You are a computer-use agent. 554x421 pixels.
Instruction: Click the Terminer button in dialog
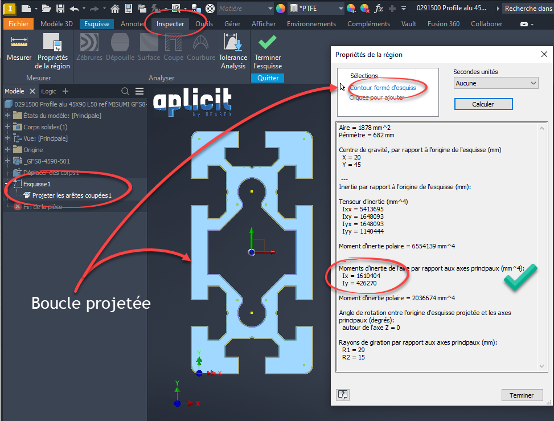coord(522,395)
